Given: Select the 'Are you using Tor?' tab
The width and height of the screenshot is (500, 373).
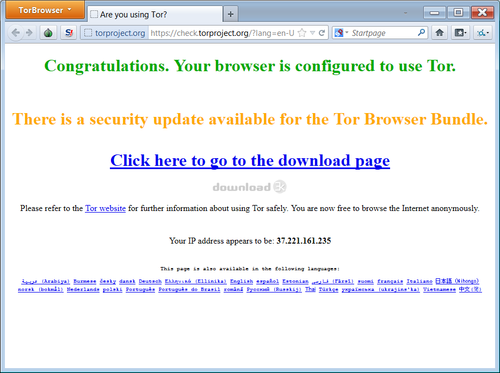Looking at the screenshot, I should coord(155,14).
